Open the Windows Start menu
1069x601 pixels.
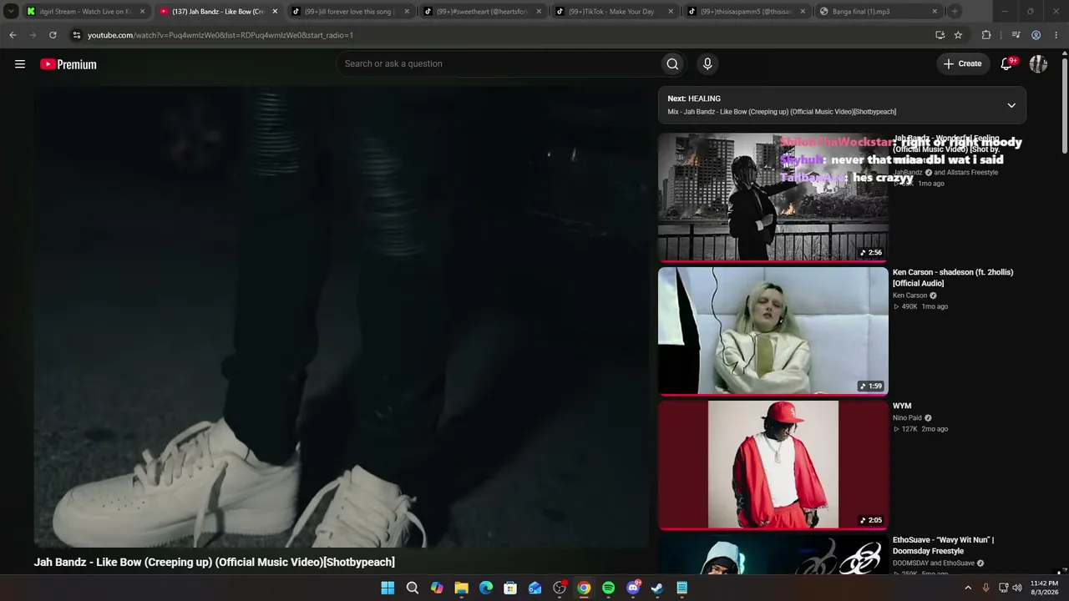[x=388, y=588]
